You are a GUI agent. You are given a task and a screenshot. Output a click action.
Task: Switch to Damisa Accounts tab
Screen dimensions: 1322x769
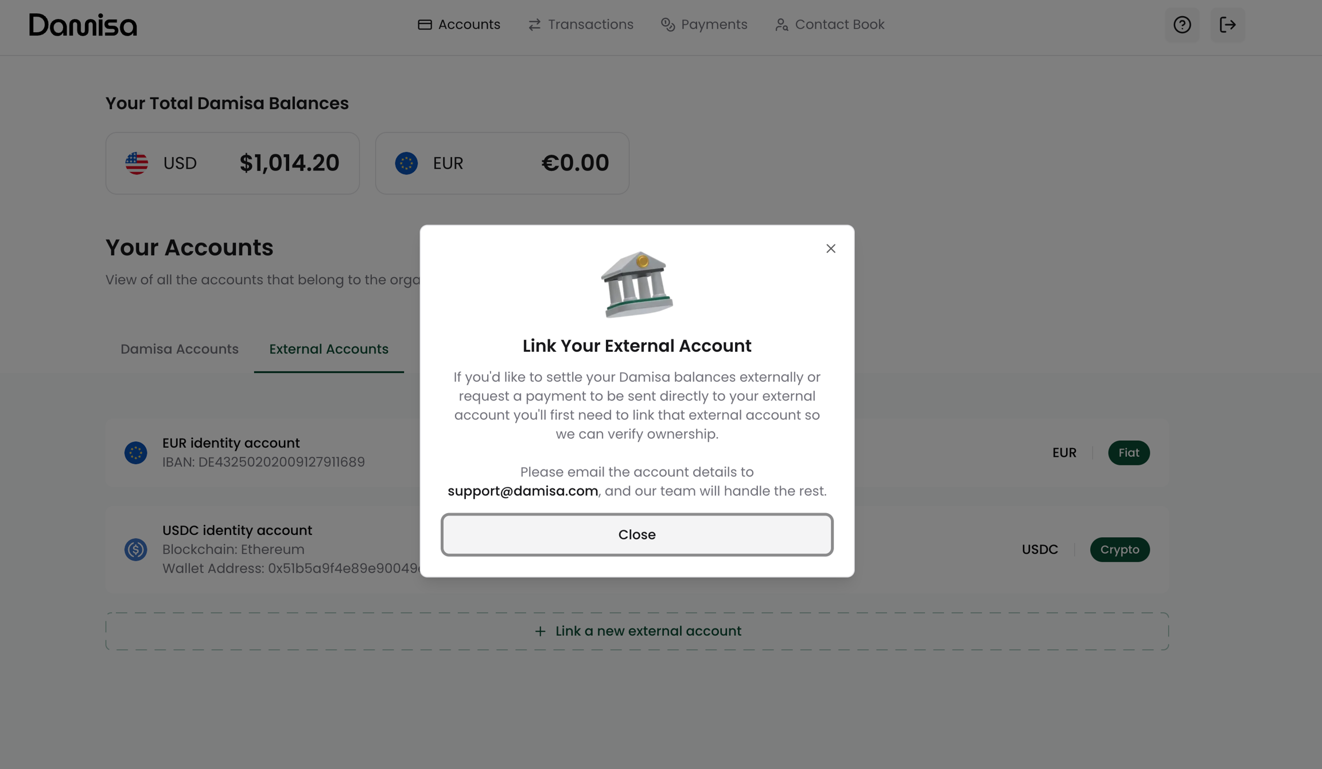180,349
